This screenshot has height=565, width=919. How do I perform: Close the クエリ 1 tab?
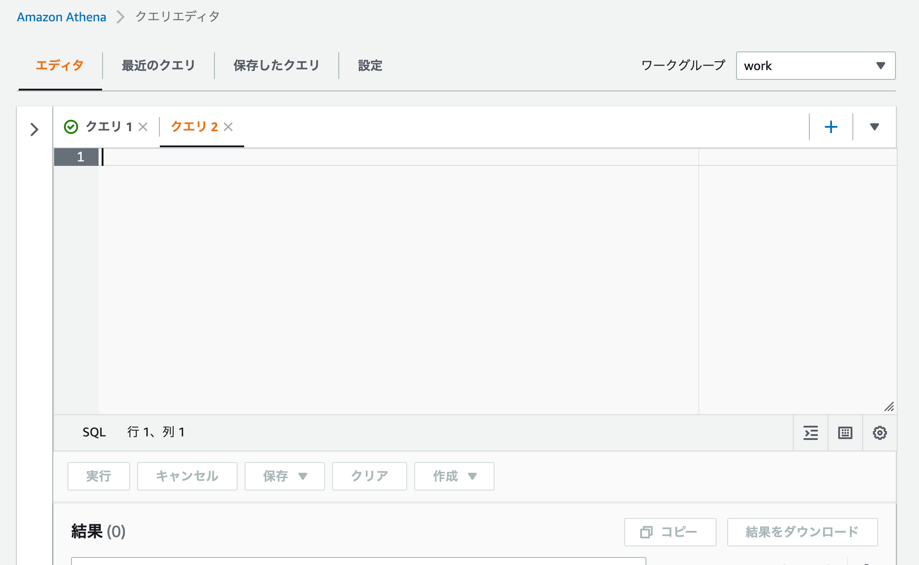click(143, 127)
